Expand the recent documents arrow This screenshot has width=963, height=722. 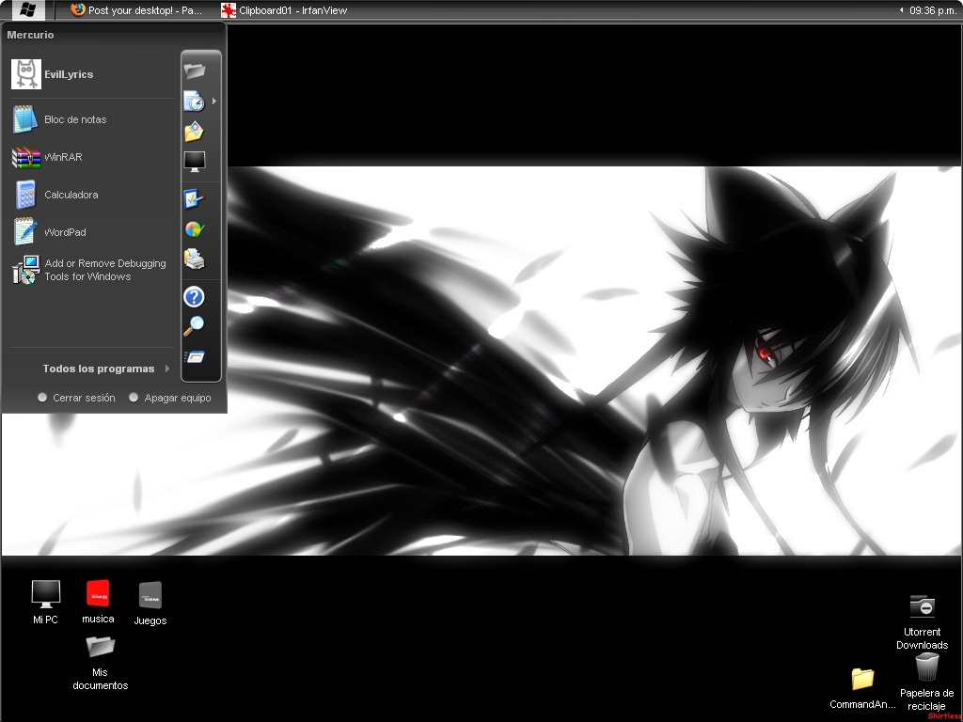(214, 101)
